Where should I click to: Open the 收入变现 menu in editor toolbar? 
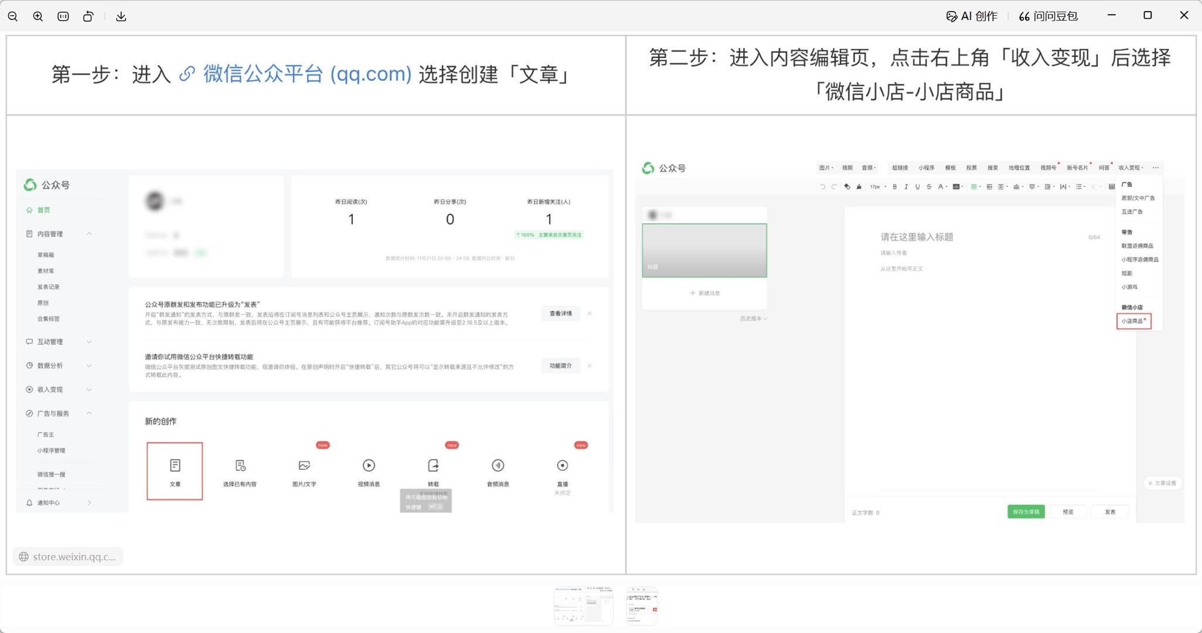pos(1131,168)
